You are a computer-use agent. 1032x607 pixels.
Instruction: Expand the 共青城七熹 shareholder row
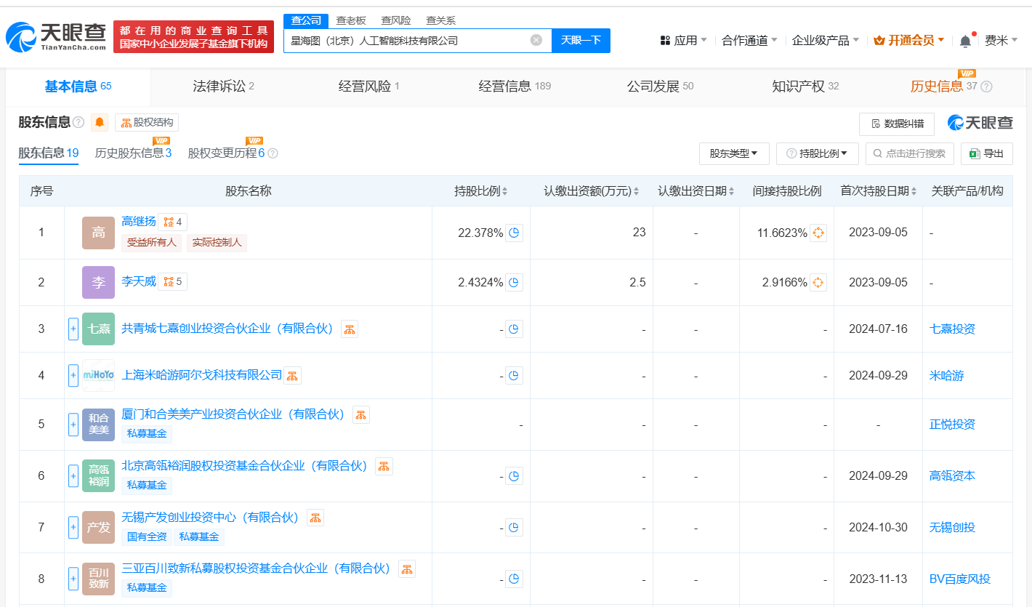pos(73,329)
